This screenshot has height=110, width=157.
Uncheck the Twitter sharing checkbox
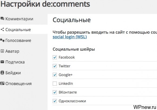click(x=55, y=66)
